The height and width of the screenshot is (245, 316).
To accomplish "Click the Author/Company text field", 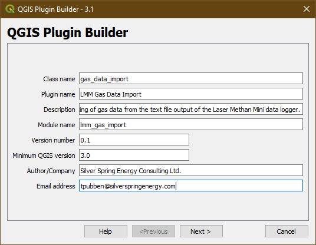I will tap(191, 170).
